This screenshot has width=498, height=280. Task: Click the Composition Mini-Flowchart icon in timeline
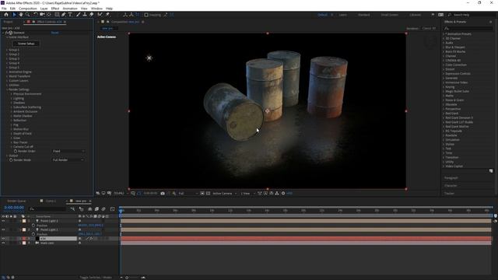(72, 209)
